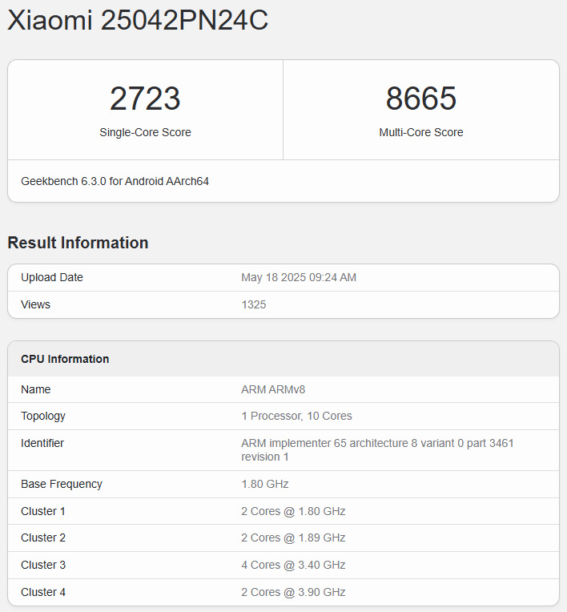This screenshot has width=567, height=612.
Task: Click the Cluster 2 row label
Action: coord(43,538)
